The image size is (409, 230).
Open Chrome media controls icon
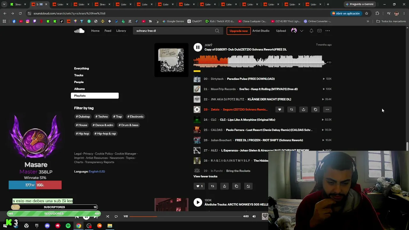[389, 13]
